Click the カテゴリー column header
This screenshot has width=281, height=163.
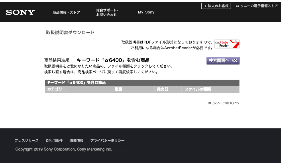[78, 89]
